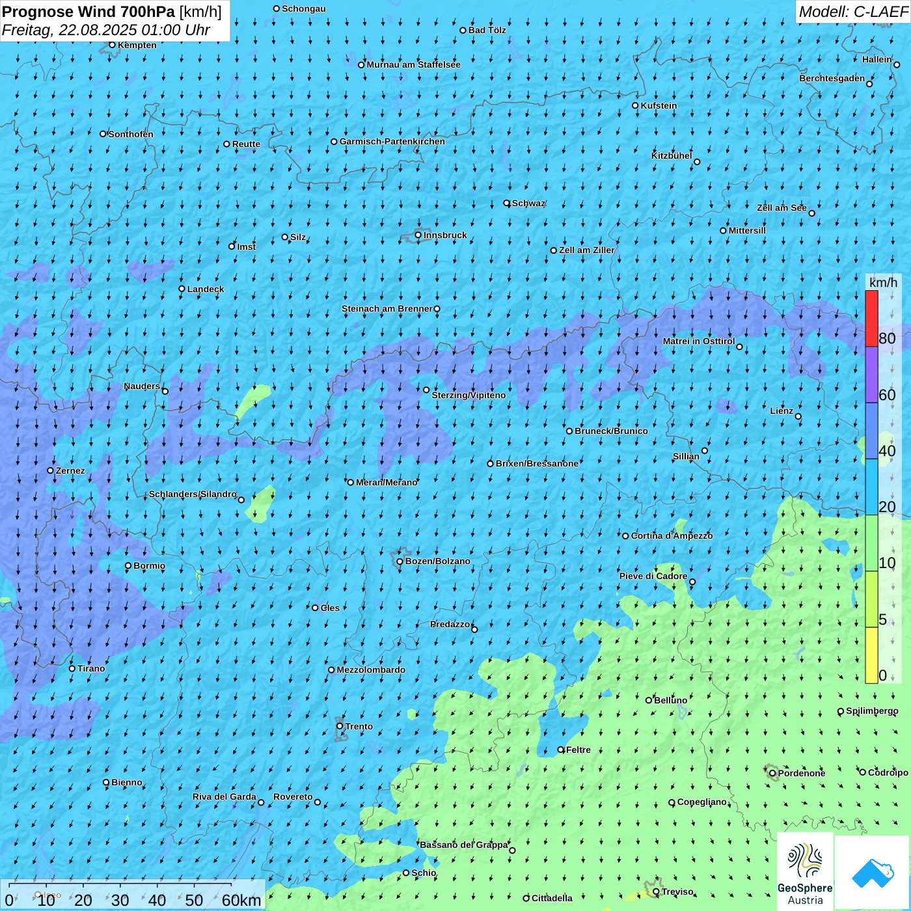
Task: Click the Belluno city marker circle
Action: [x=649, y=700]
